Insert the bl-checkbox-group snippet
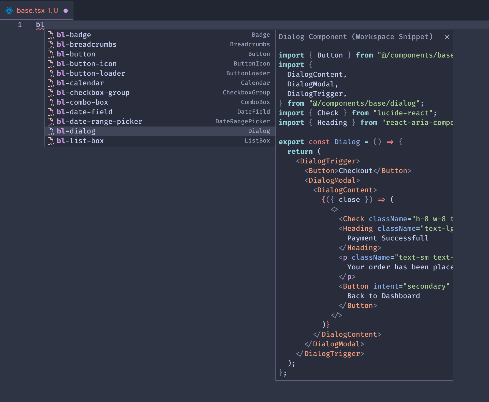The width and height of the screenshot is (489, 402). point(160,93)
